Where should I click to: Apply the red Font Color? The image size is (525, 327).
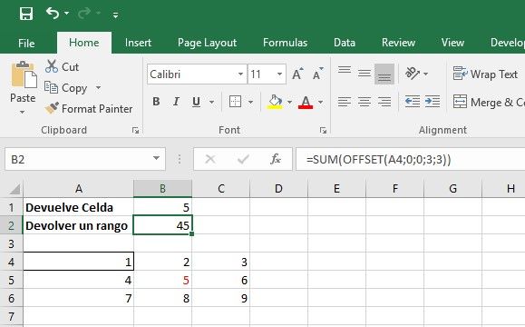(x=306, y=102)
